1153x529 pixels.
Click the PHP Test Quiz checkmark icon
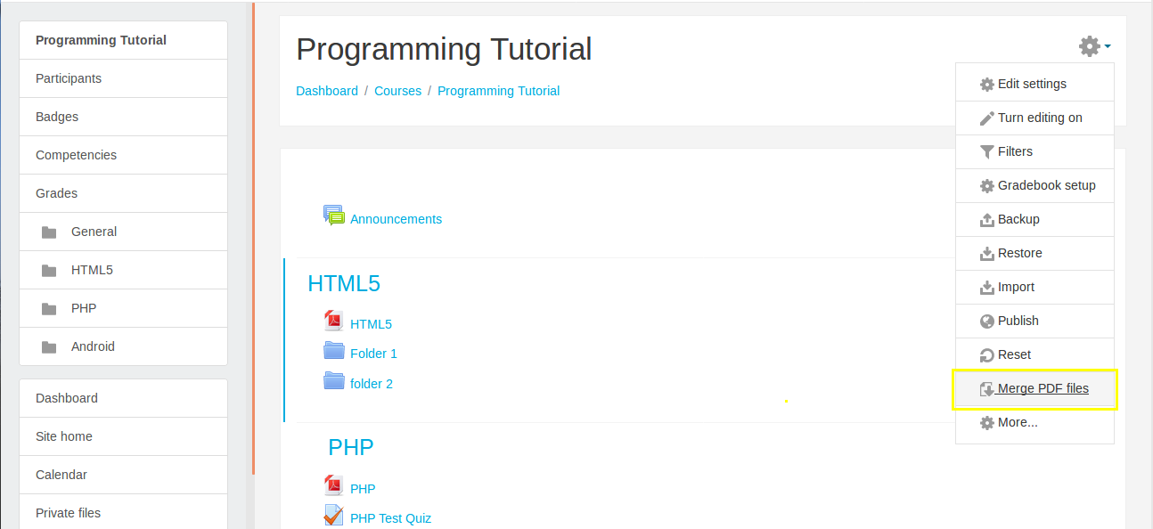pos(334,516)
